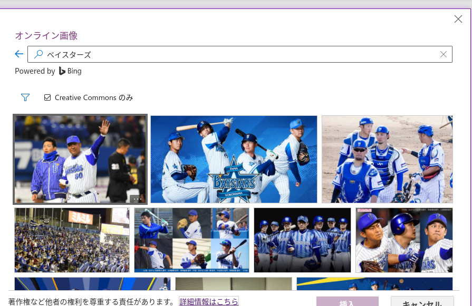This screenshot has width=472, height=306.
Task: Click the magnifier search icon
Action: point(38,54)
